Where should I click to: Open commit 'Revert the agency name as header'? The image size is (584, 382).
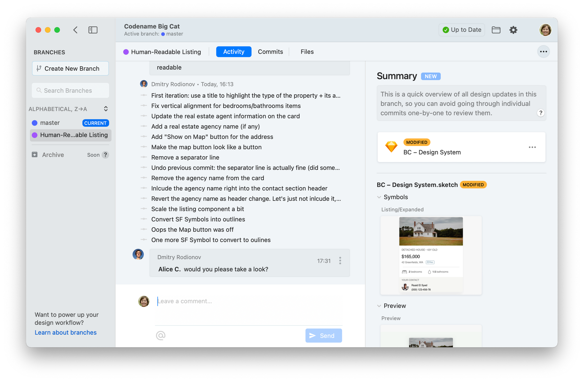(246, 199)
